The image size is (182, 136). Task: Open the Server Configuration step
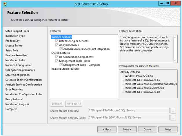(x=17, y=75)
